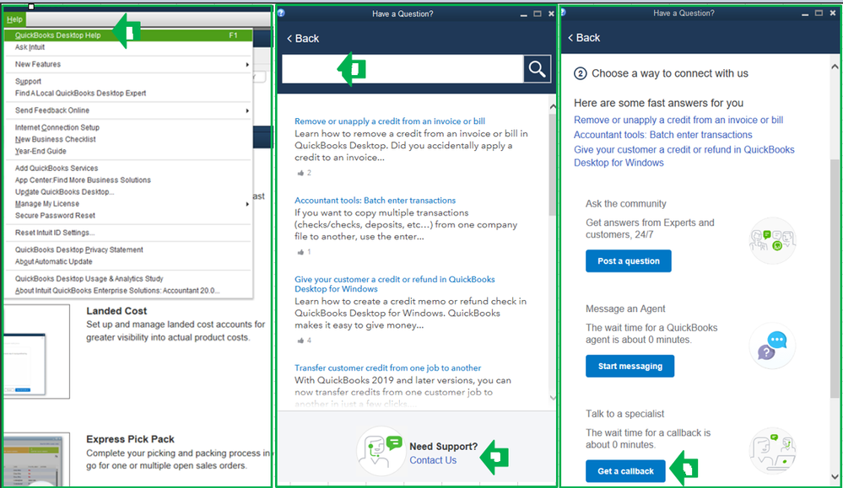The image size is (843, 488).
Task: Open the Help menu
Action: (14, 19)
